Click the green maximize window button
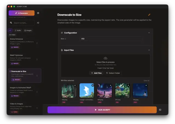The height and width of the screenshot is (124, 175). [14, 7]
